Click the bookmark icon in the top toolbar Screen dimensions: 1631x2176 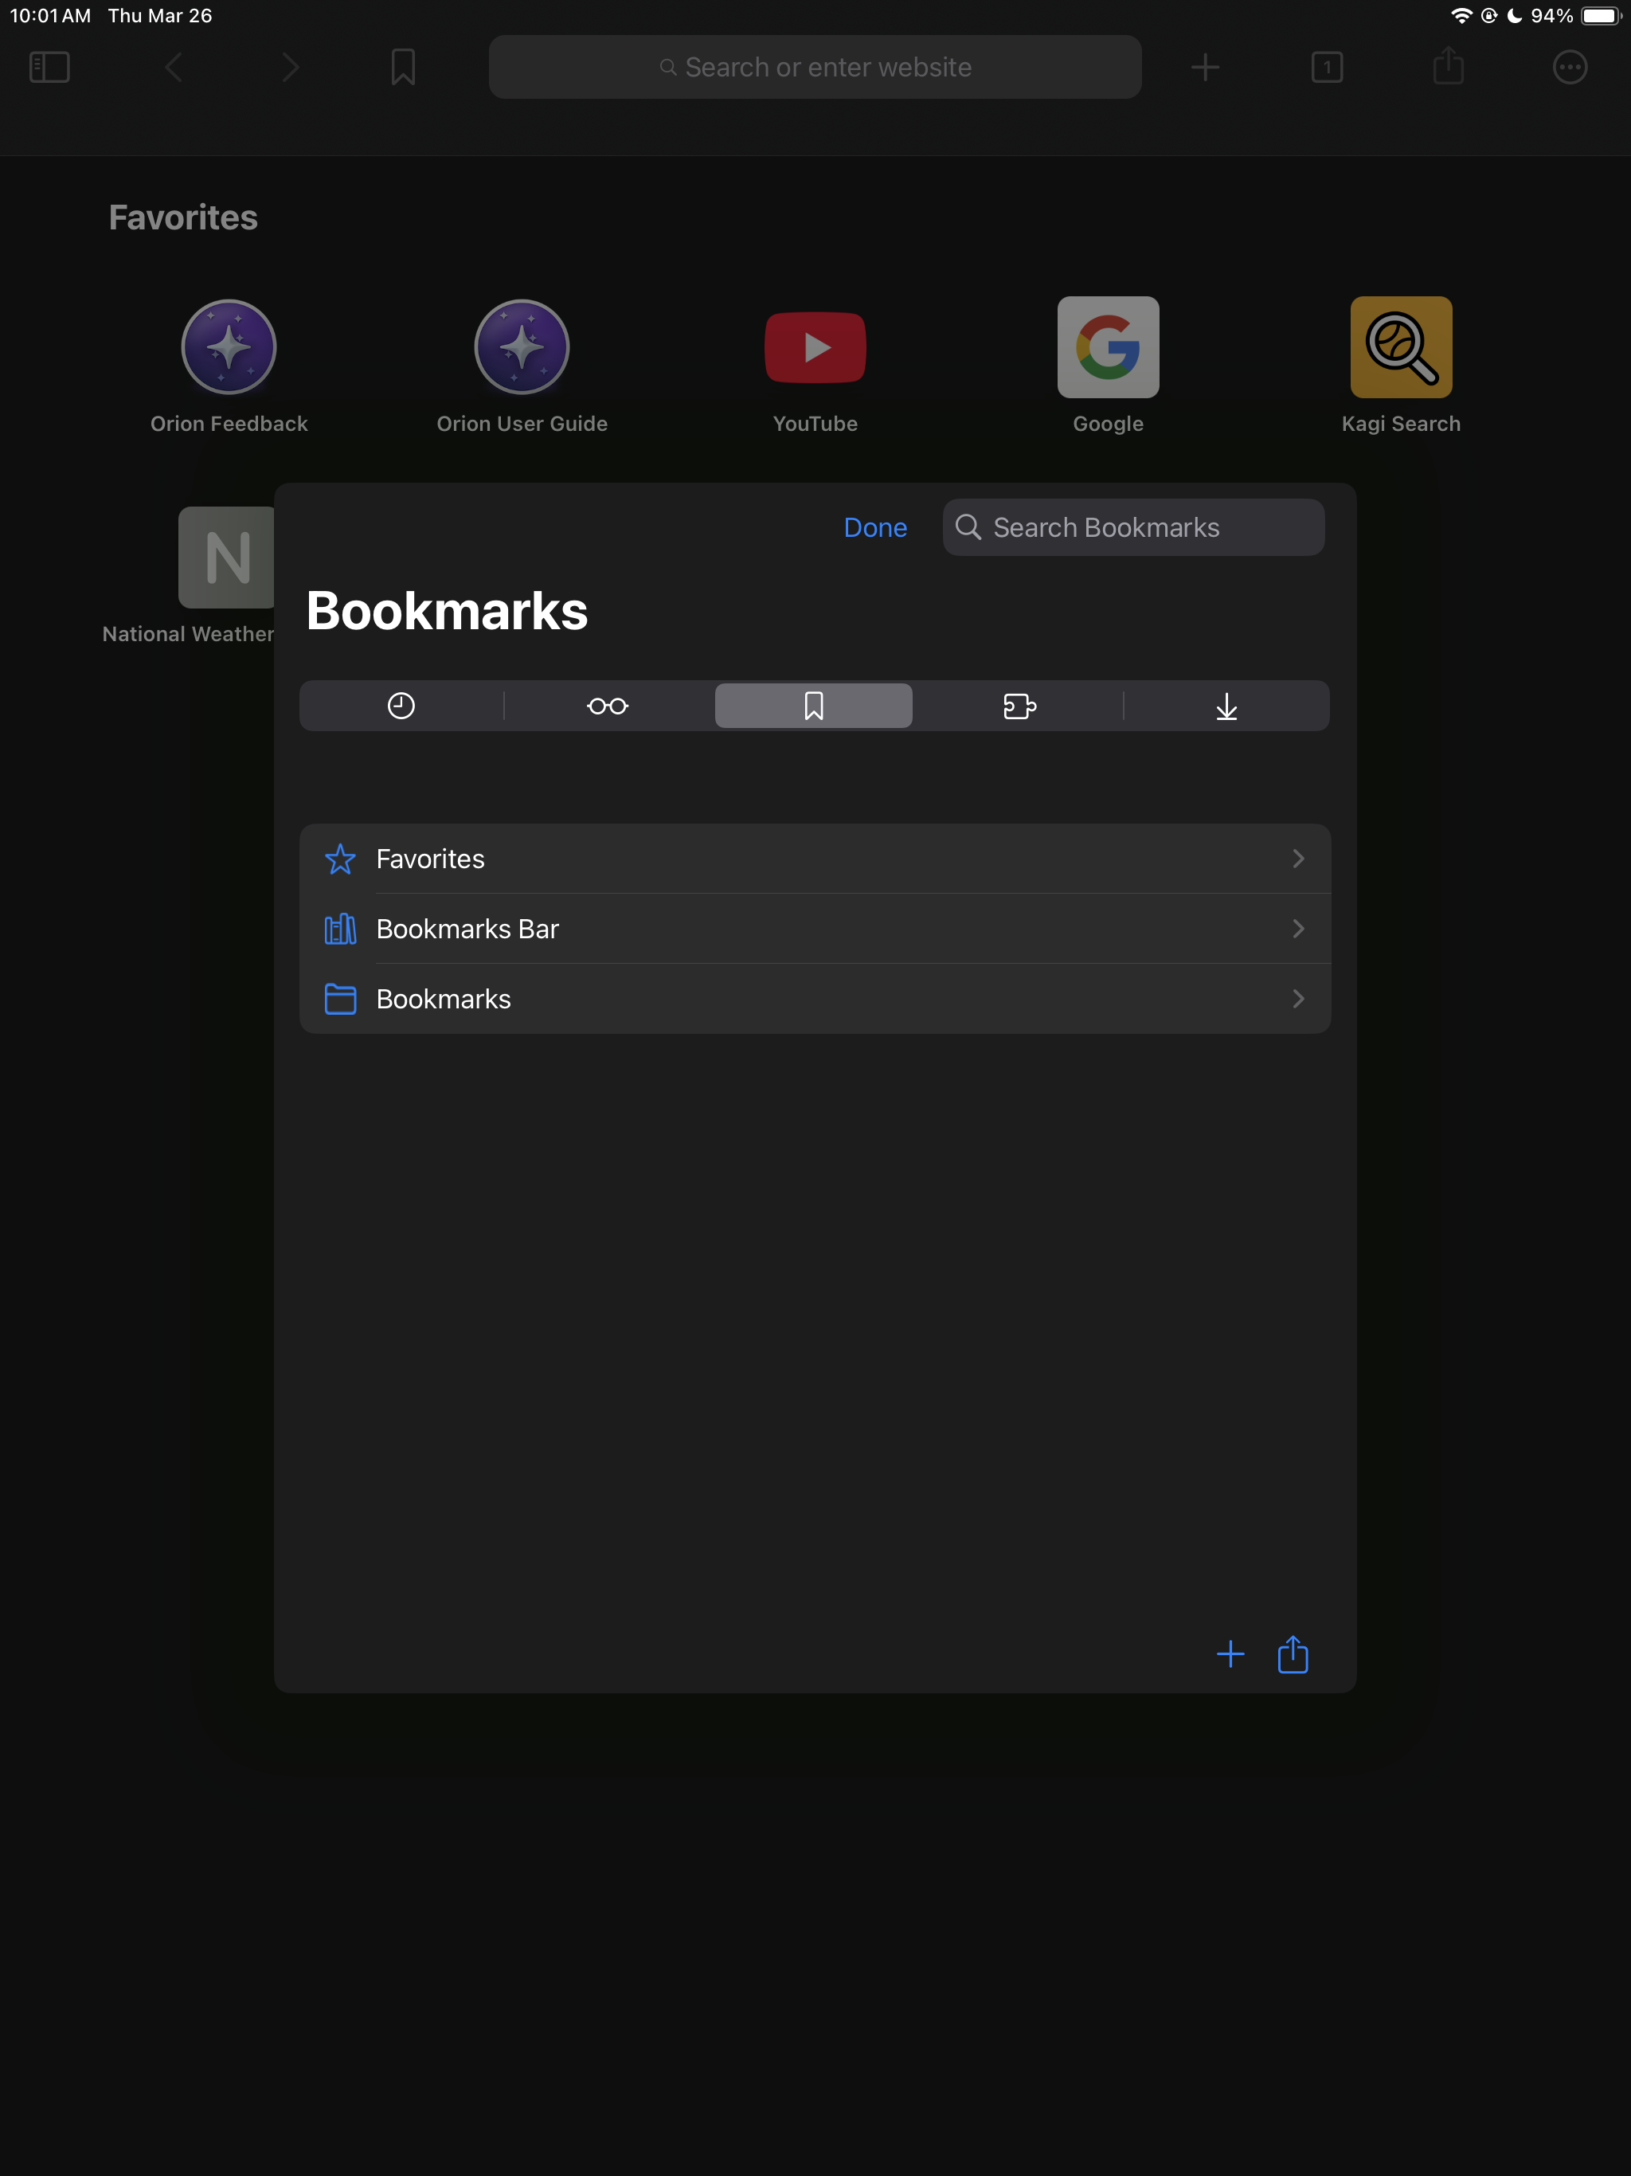402,67
